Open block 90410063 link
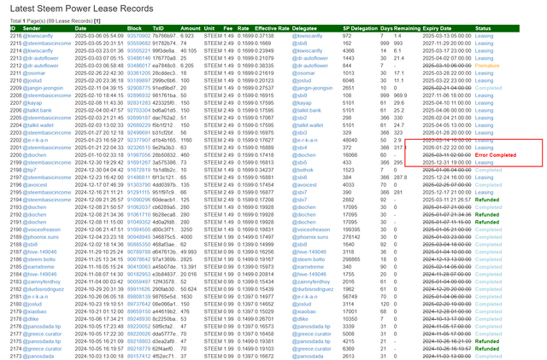The height and width of the screenshot is (360, 547). point(138,267)
